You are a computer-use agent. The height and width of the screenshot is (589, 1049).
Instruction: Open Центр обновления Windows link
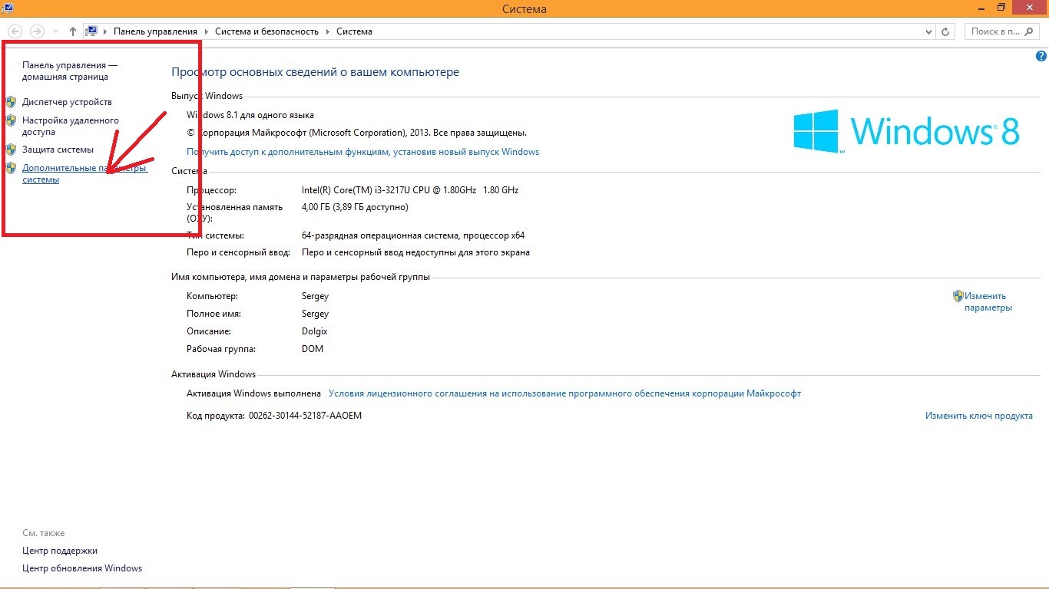tap(82, 568)
